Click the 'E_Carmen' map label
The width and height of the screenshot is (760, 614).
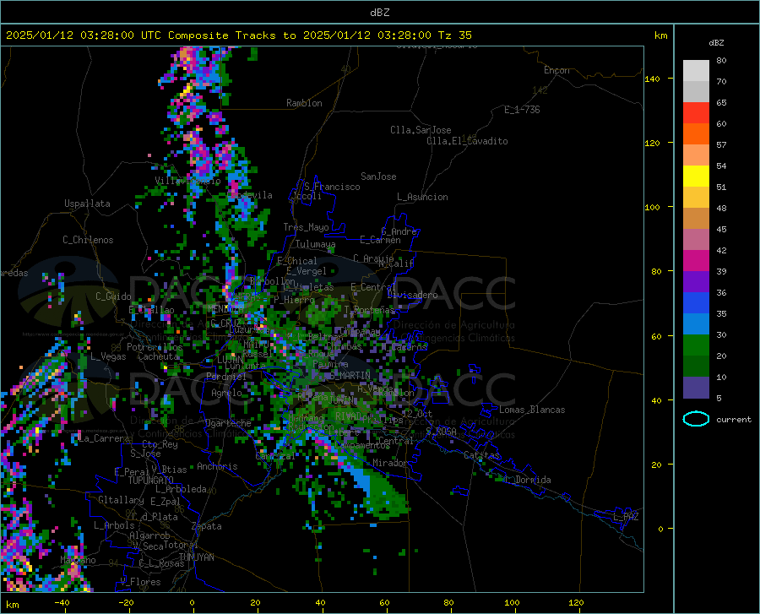point(380,239)
